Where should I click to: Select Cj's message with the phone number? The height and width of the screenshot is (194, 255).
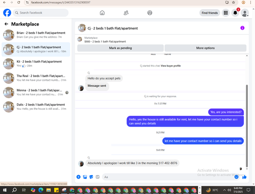(x=132, y=163)
